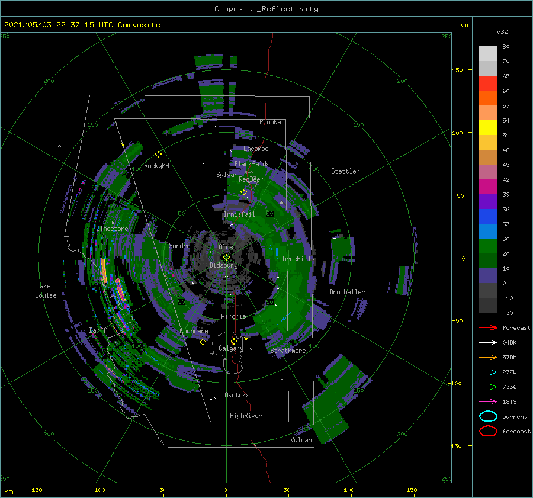Select the 65 dBZ red color swatch
Image resolution: width=533 pixels, height=498 pixels.
488,83
